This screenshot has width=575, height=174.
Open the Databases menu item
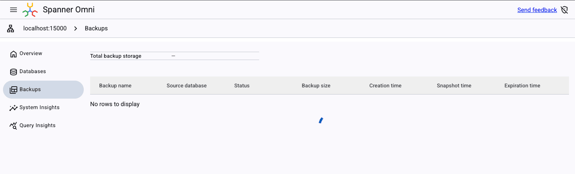pos(33,72)
